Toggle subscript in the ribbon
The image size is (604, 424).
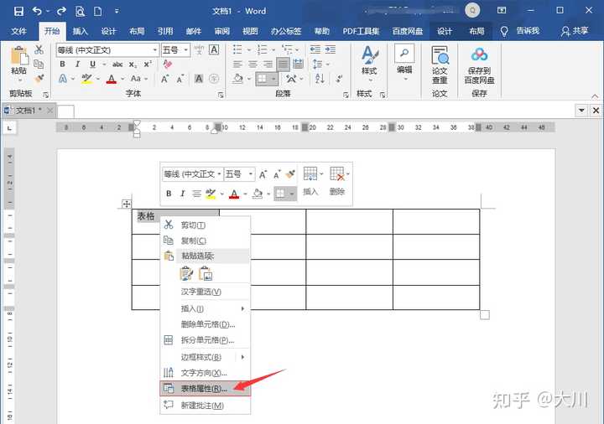tap(133, 65)
